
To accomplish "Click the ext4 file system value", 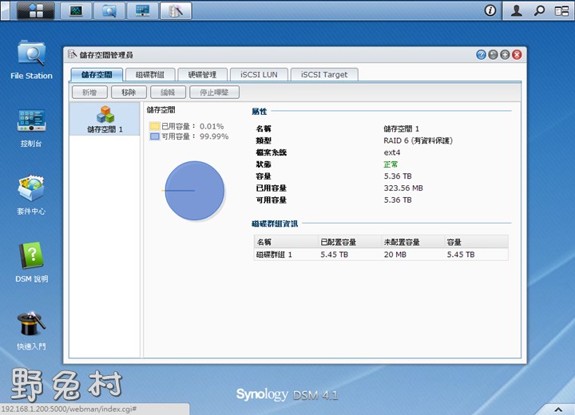I will 391,152.
